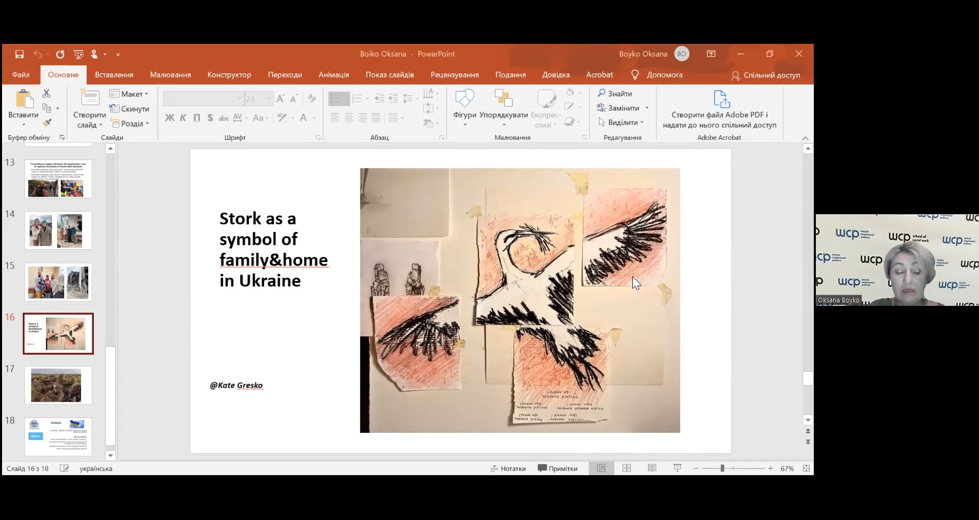Choose the font color A button

pos(304,118)
